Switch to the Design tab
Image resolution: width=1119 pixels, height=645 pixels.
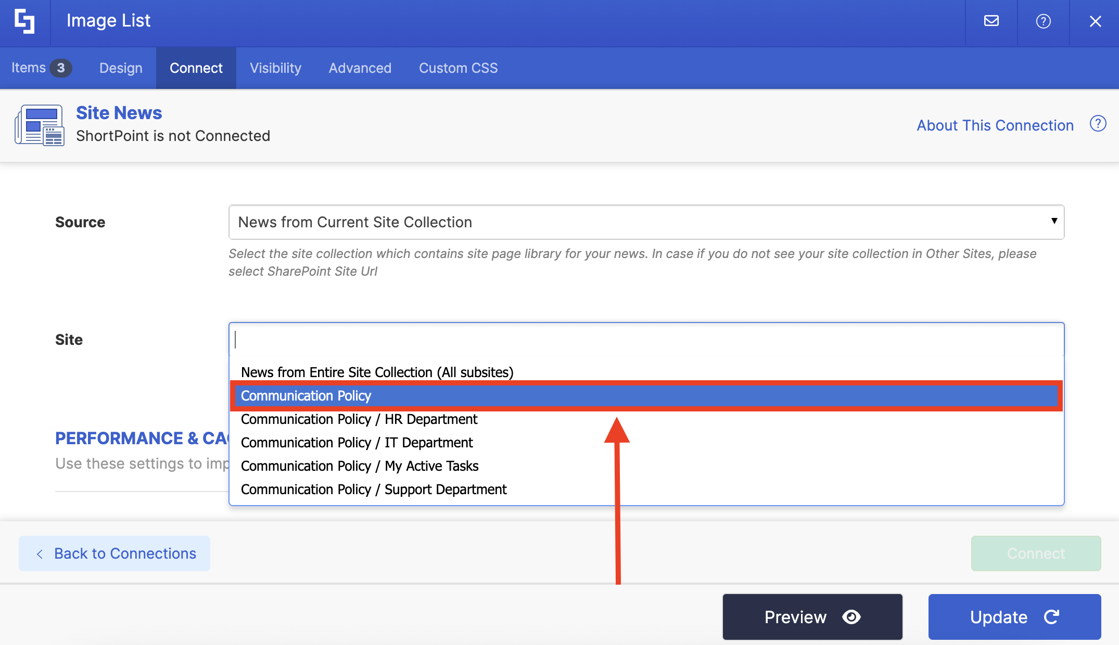pos(121,68)
